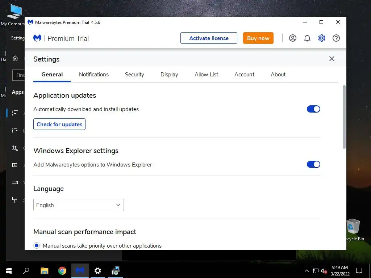Switch to the Notifications tab

pyautogui.click(x=94, y=75)
